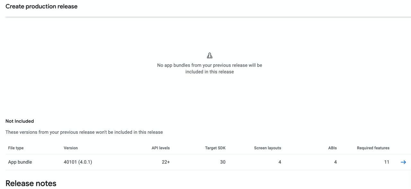The height and width of the screenshot is (189, 411).
Task: Click the Create production release title
Action: click(x=41, y=6)
